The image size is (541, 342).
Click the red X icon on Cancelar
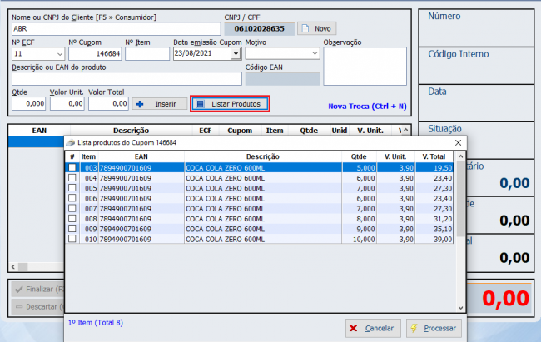pos(353,328)
